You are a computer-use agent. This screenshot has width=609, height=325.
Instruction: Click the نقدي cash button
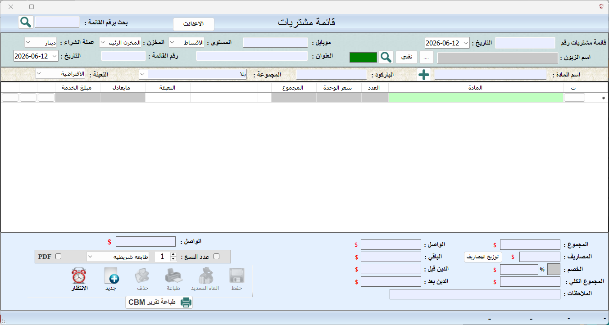(x=407, y=57)
